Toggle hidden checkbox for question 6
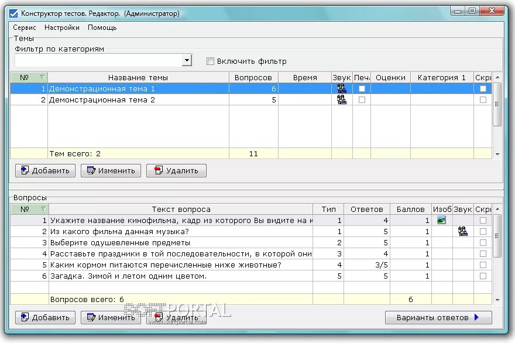515x343 pixels. [483, 276]
